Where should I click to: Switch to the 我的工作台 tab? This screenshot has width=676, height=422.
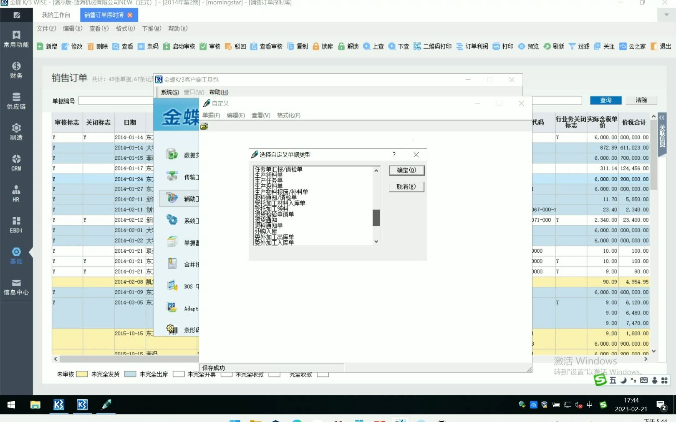click(56, 15)
